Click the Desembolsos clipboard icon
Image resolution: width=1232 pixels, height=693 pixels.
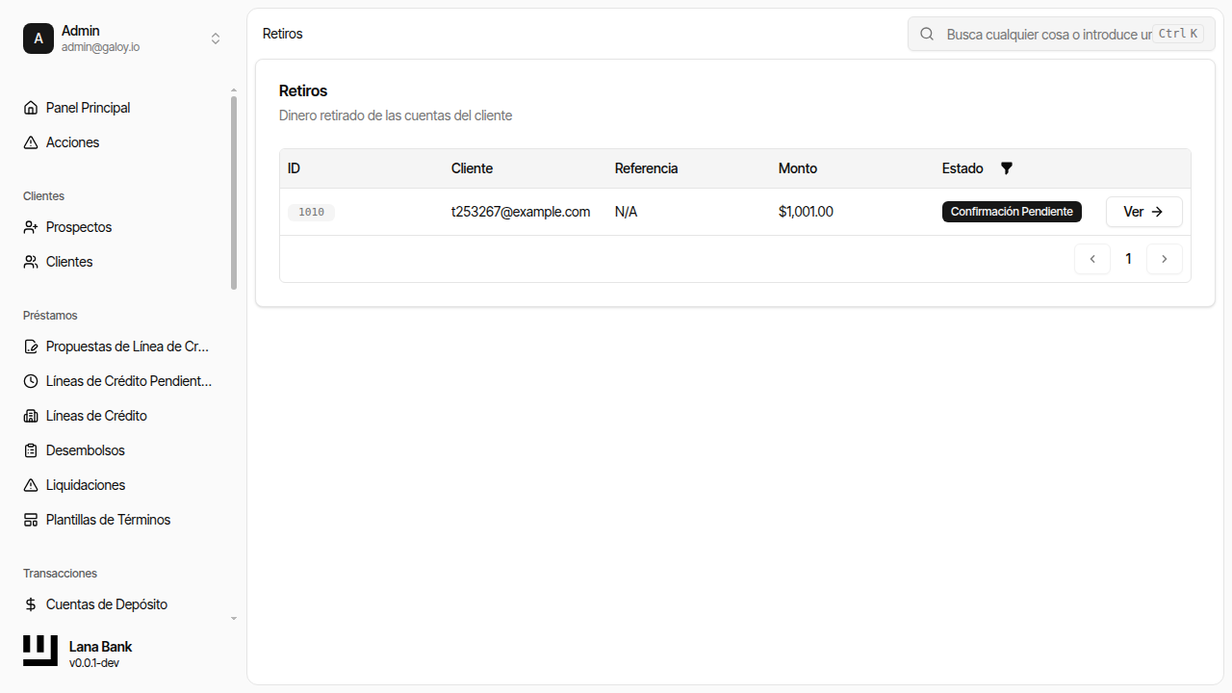click(x=31, y=450)
